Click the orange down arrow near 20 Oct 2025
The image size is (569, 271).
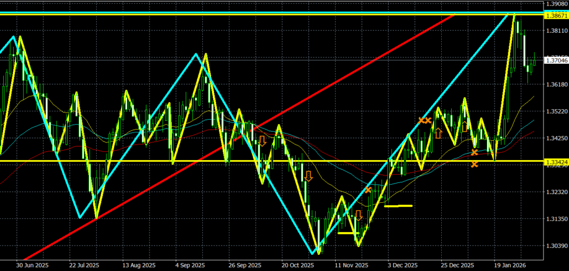click(308, 176)
